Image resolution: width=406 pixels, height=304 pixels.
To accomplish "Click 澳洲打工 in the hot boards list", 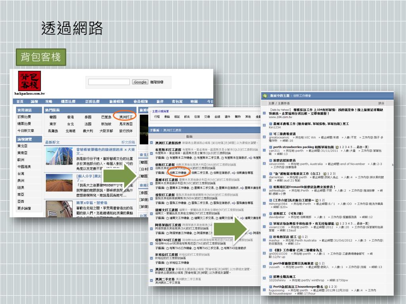I will pyautogui.click(x=126, y=117).
